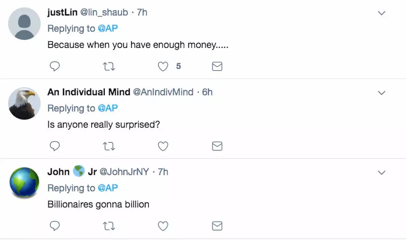The width and height of the screenshot is (406, 240).
Task: Open the @AnIndivMind handle link
Action: click(x=163, y=92)
